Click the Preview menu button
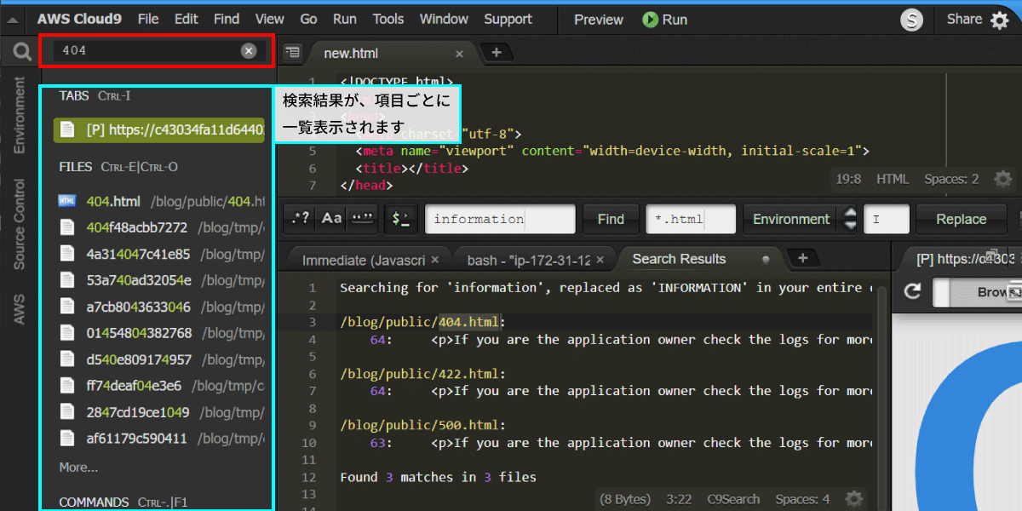Image resolution: width=1022 pixels, height=511 pixels. pyautogui.click(x=599, y=19)
